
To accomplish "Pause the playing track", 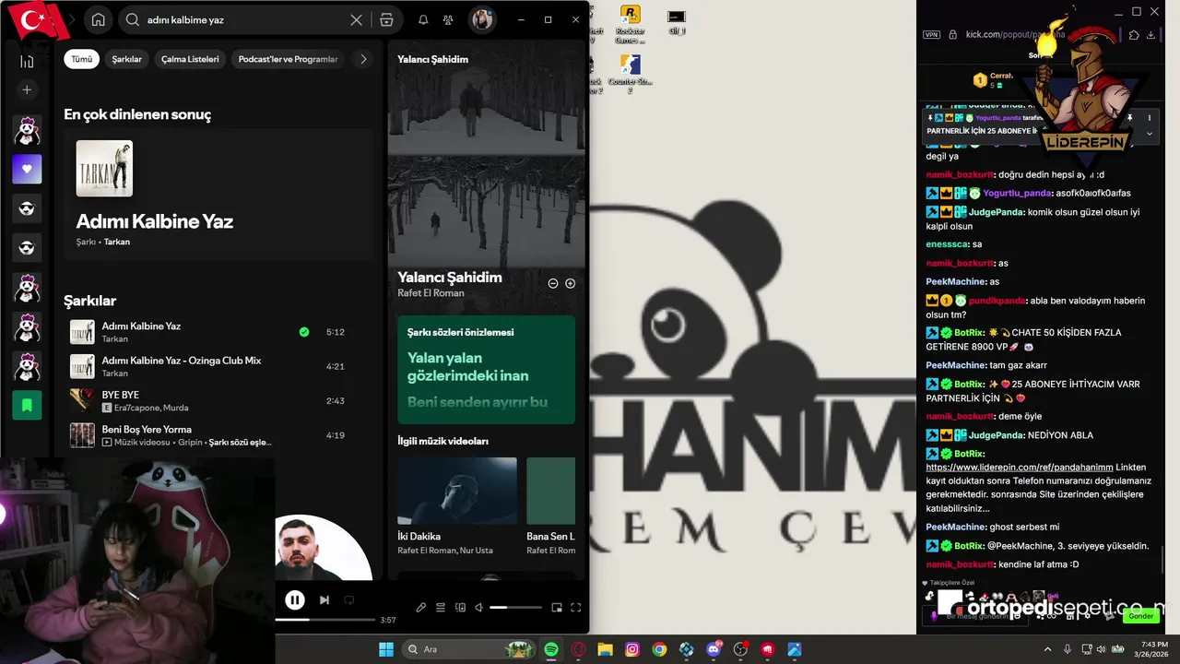I will tap(295, 600).
